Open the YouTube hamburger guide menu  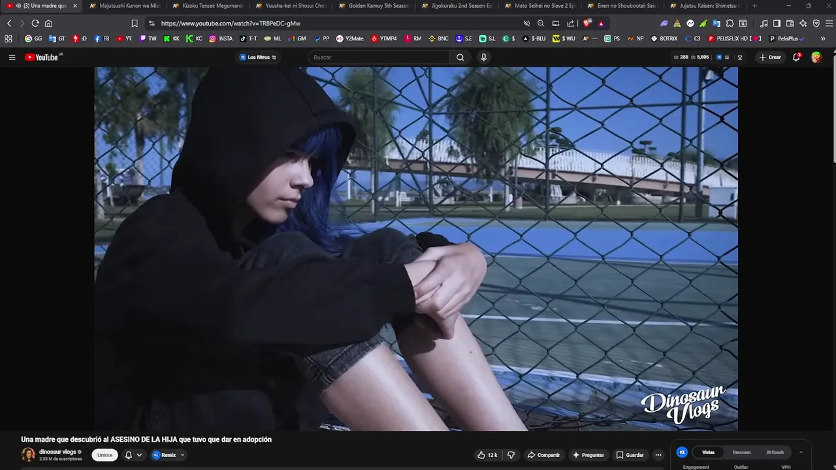12,57
